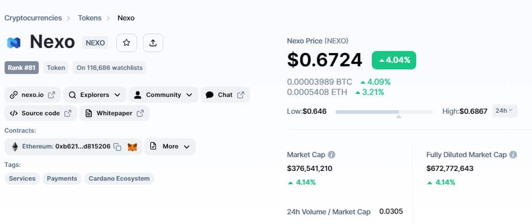Viewport: 532px width, 224px height.
Task: Click external link icon beside Chat
Action: pyautogui.click(x=241, y=95)
